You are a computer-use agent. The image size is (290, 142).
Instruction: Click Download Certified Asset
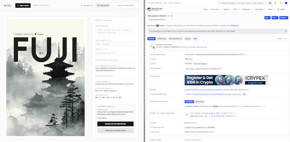click(x=115, y=130)
